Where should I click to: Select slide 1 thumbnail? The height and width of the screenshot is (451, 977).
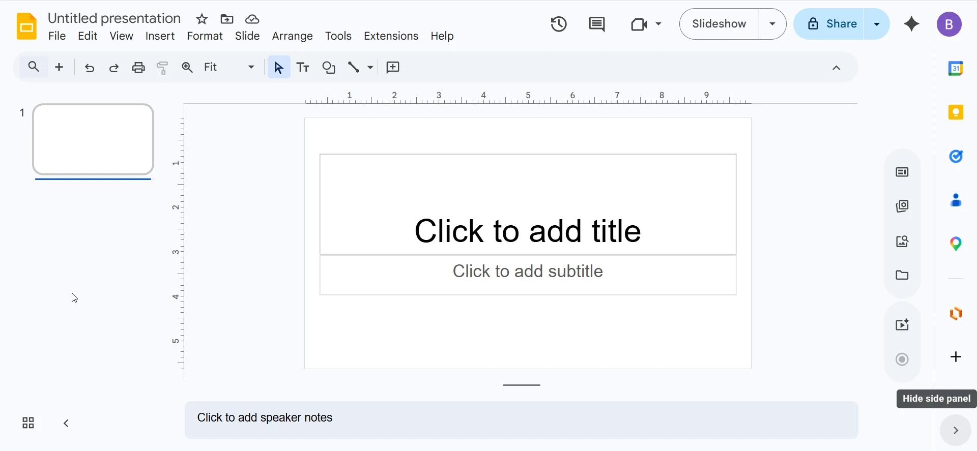click(x=93, y=139)
